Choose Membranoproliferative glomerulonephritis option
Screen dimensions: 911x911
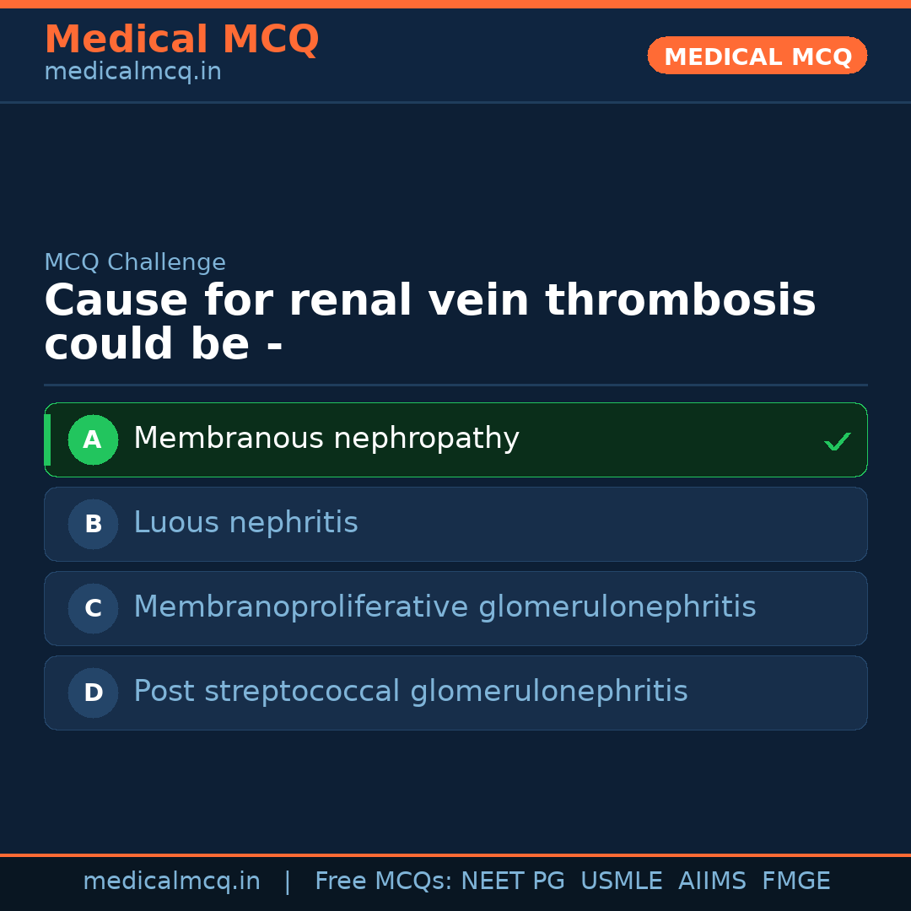(x=445, y=607)
